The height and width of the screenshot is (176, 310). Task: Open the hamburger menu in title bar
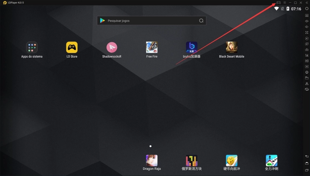284,3
